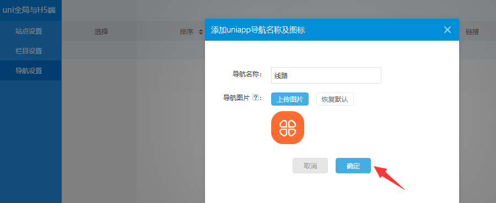496x203 pixels.
Task: Confirm the dialog with the 确定 button
Action: coord(353,166)
